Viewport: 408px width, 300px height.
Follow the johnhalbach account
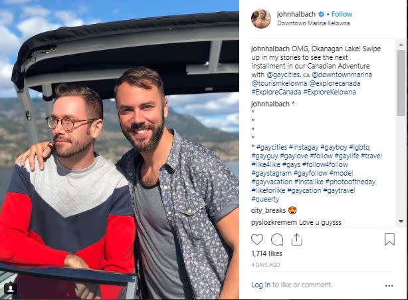pyautogui.click(x=342, y=14)
